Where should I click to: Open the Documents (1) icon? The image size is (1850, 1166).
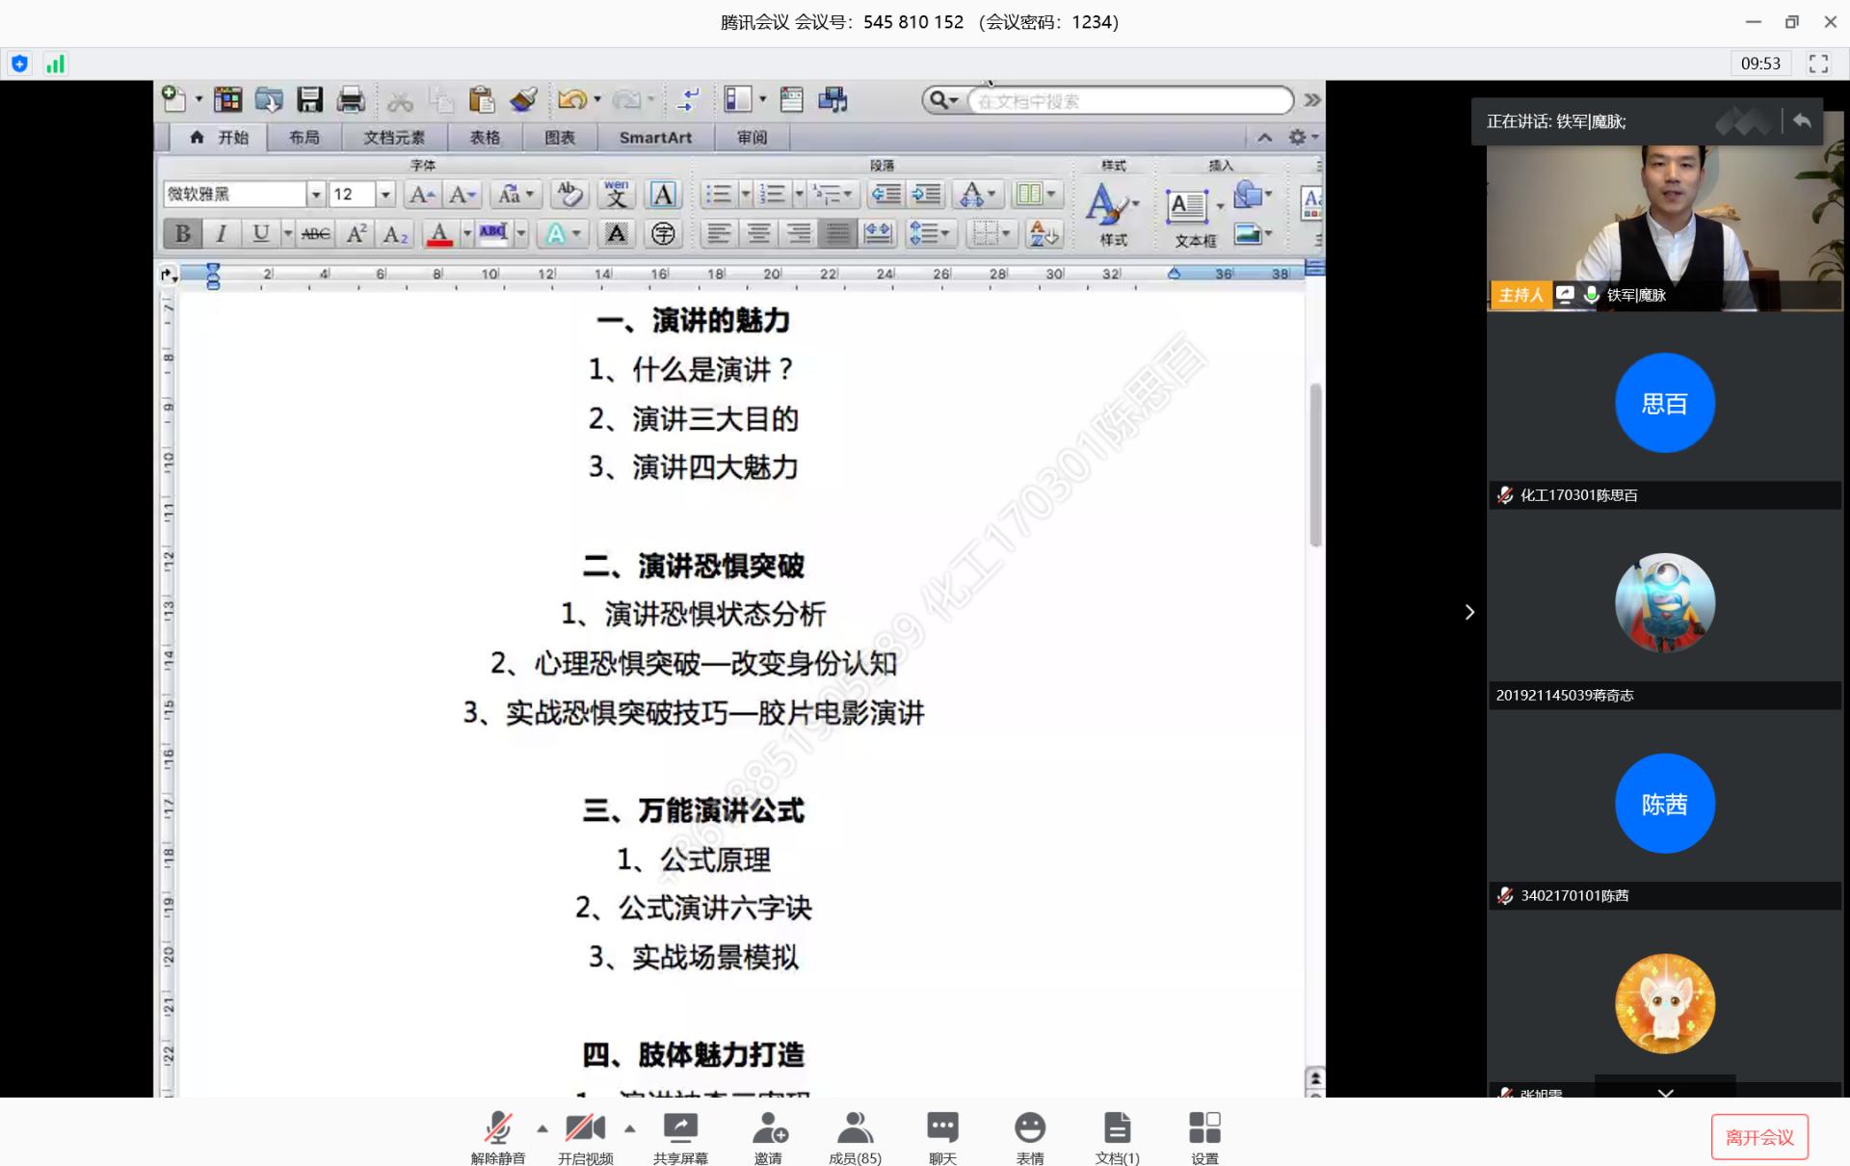click(1117, 1128)
